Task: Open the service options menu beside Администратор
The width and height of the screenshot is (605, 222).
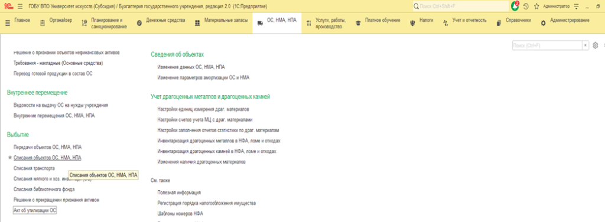Action: pos(577,6)
